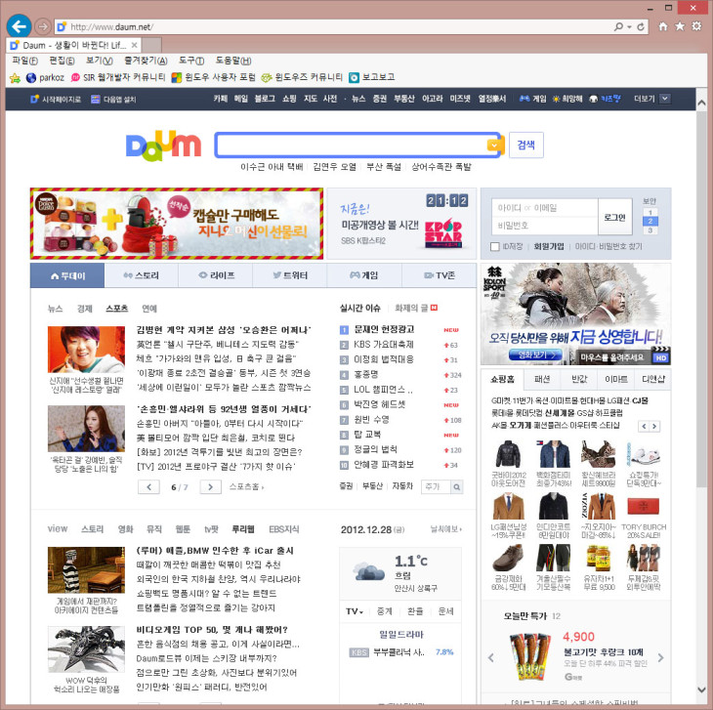
Task: Show previous 오늘만 특가 deal
Action: click(x=491, y=657)
